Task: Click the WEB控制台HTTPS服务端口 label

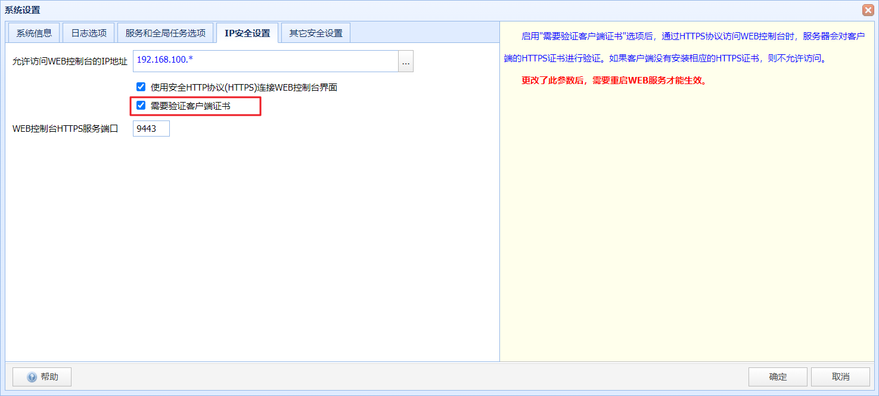Action: coord(66,128)
